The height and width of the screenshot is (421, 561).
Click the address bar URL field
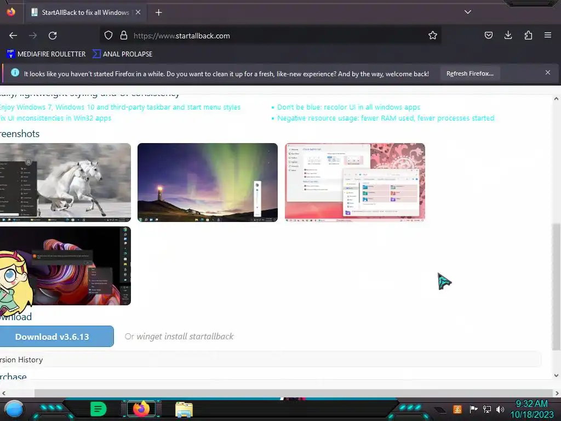270,36
